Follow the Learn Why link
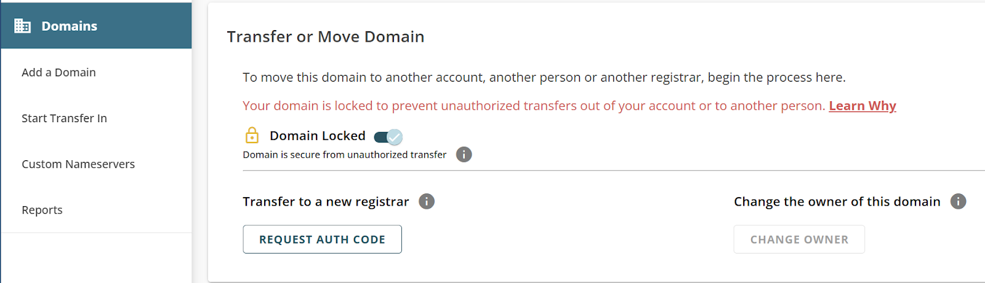This screenshot has width=985, height=283. point(862,106)
